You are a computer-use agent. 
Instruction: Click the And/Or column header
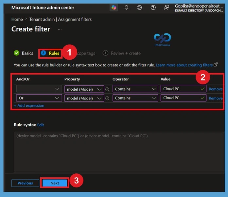23,79
